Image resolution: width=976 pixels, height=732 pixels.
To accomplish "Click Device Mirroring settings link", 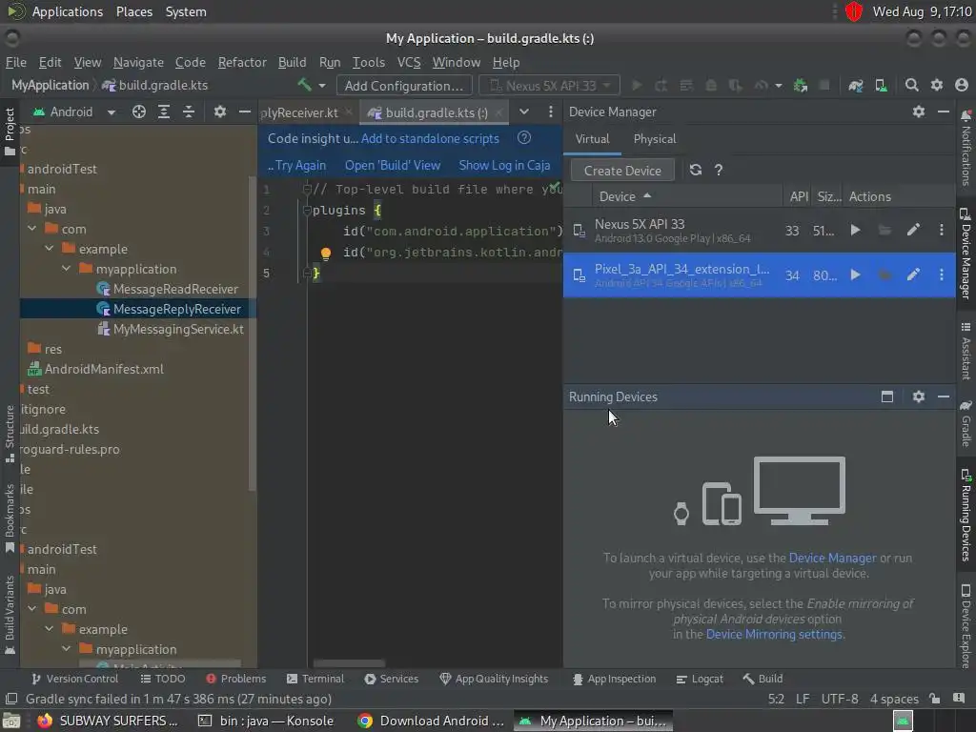I will 774,634.
